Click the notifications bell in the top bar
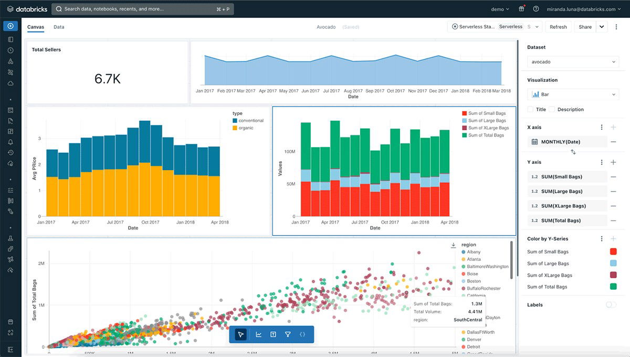 [x=520, y=9]
